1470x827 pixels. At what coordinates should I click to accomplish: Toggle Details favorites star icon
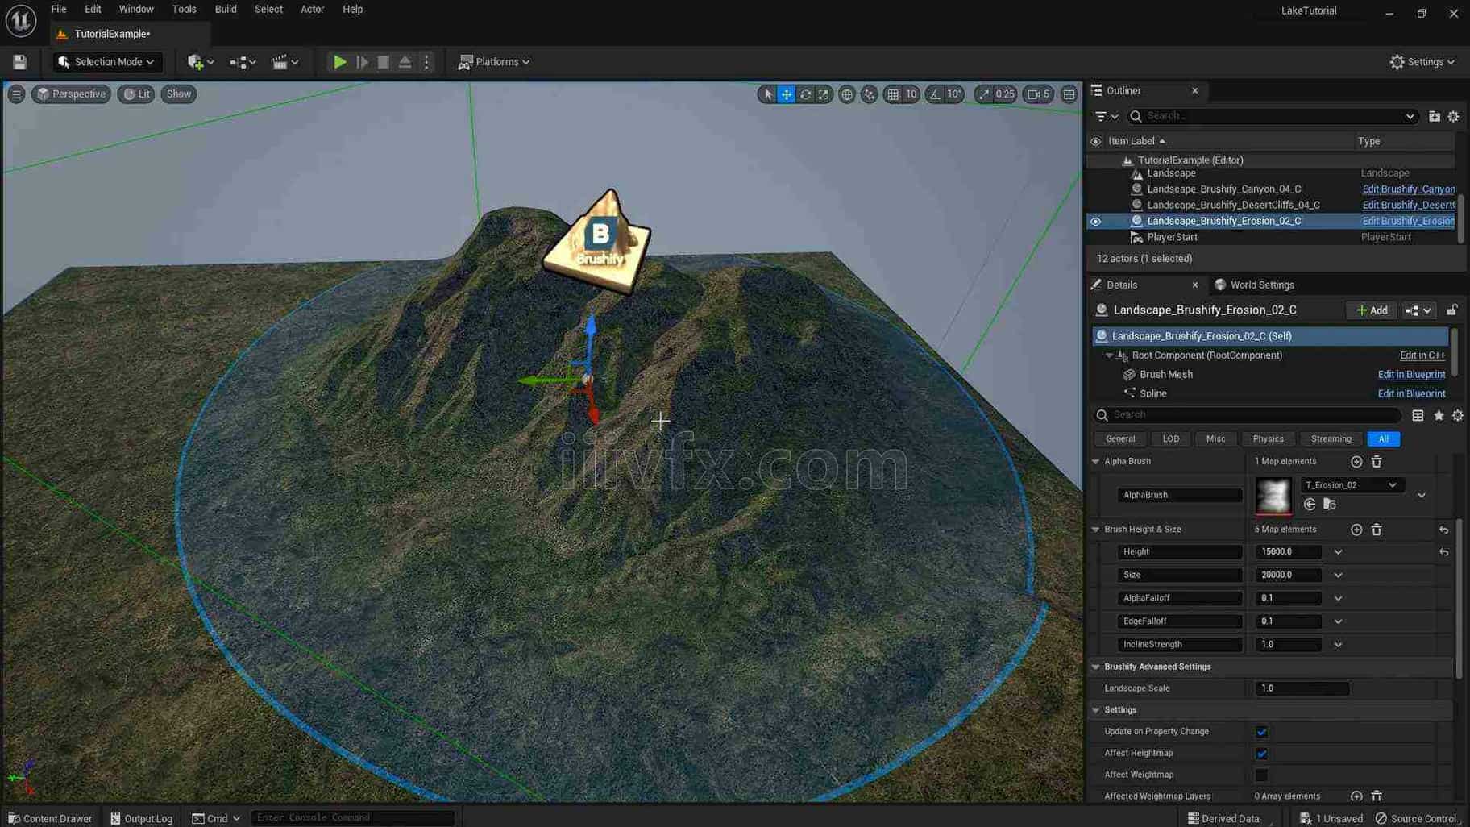[1439, 416]
